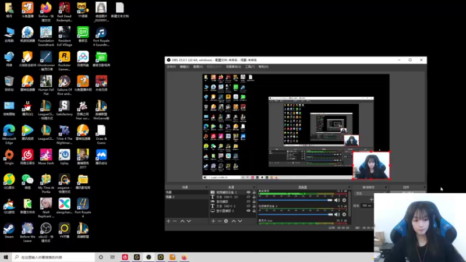Open OBS 帮助(H) menu
Screen dimensions: 466x262
pos(263,67)
